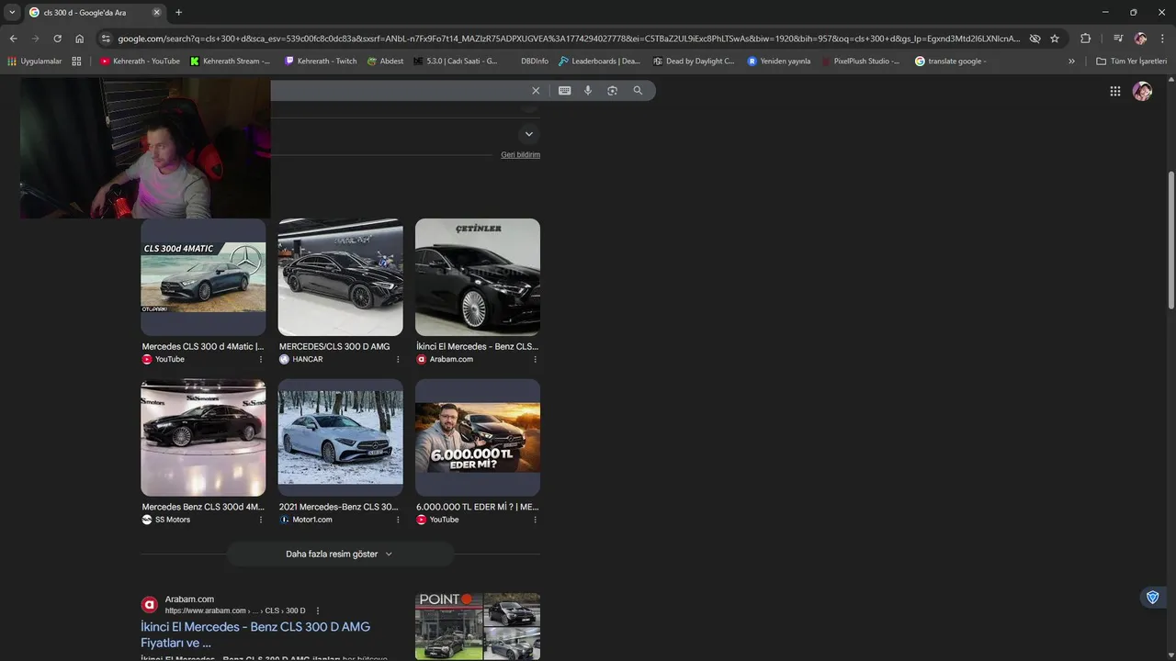Click the address bar URL field
This screenshot has height=661, width=1176.
568,39
